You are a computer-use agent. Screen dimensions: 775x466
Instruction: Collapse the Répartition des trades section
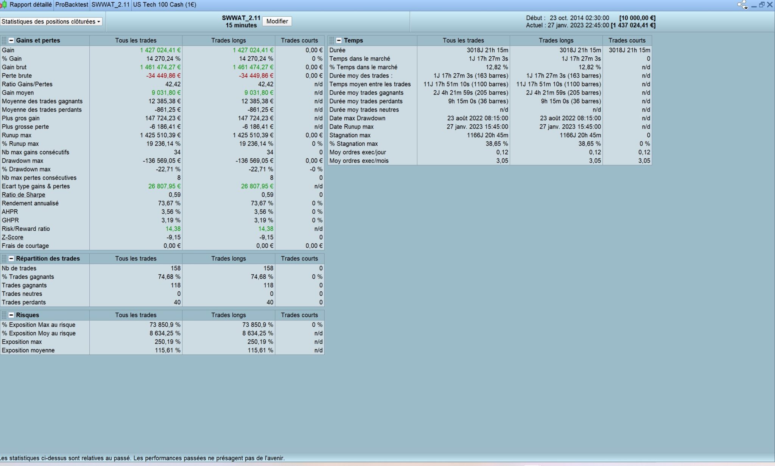click(x=11, y=259)
